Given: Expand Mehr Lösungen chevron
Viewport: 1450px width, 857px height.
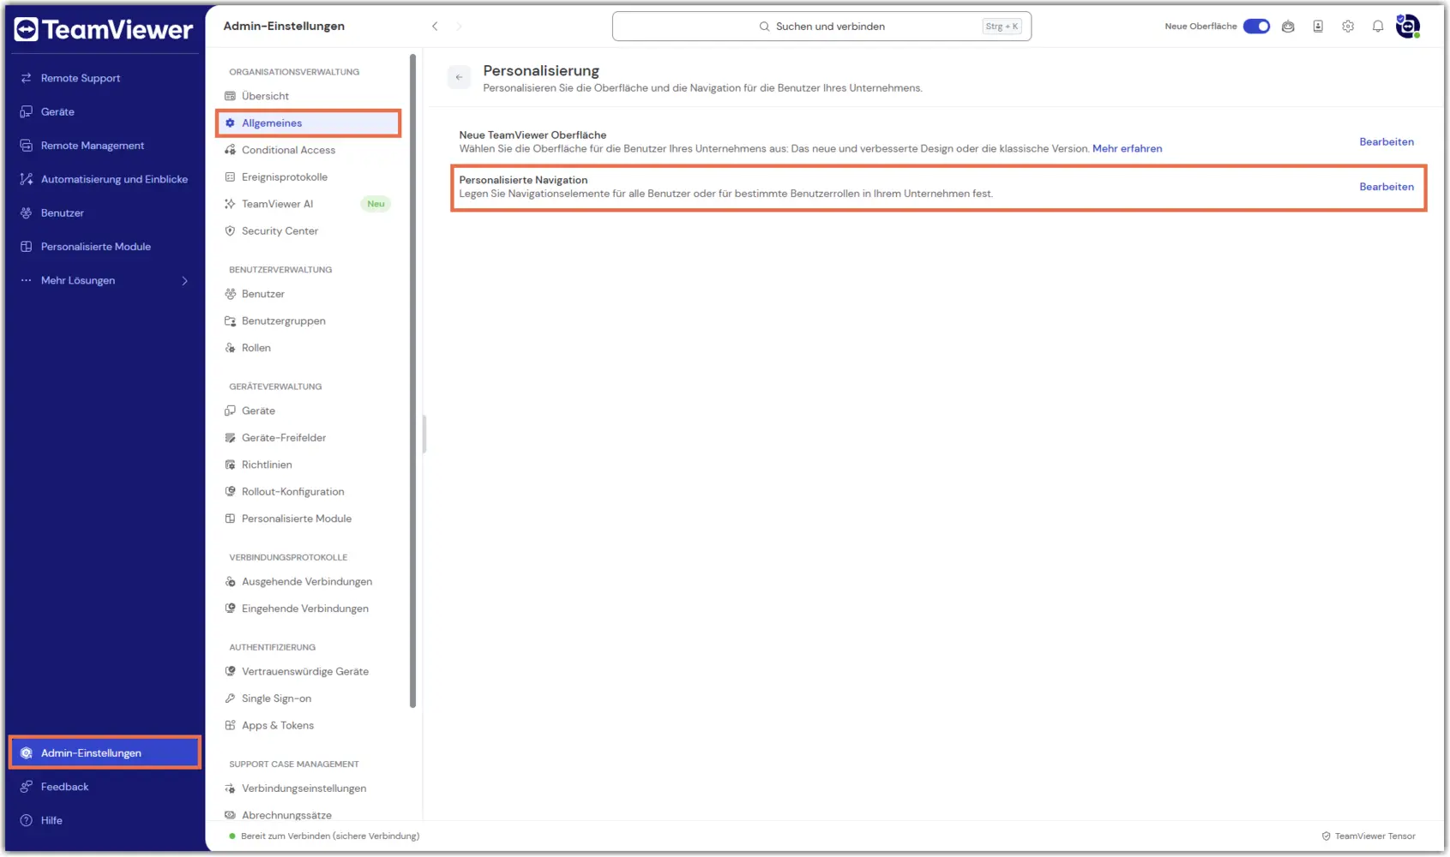Looking at the screenshot, I should [x=184, y=280].
